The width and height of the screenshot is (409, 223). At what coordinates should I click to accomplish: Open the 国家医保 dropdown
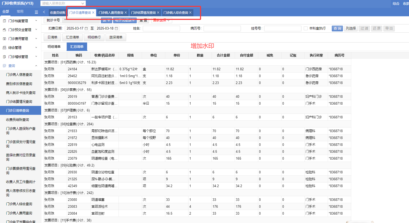coord(162,20)
